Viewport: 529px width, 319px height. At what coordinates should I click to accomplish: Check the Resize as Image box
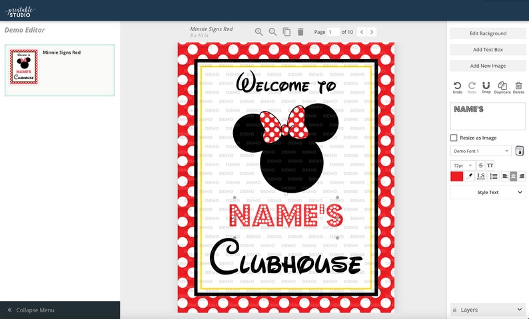454,138
